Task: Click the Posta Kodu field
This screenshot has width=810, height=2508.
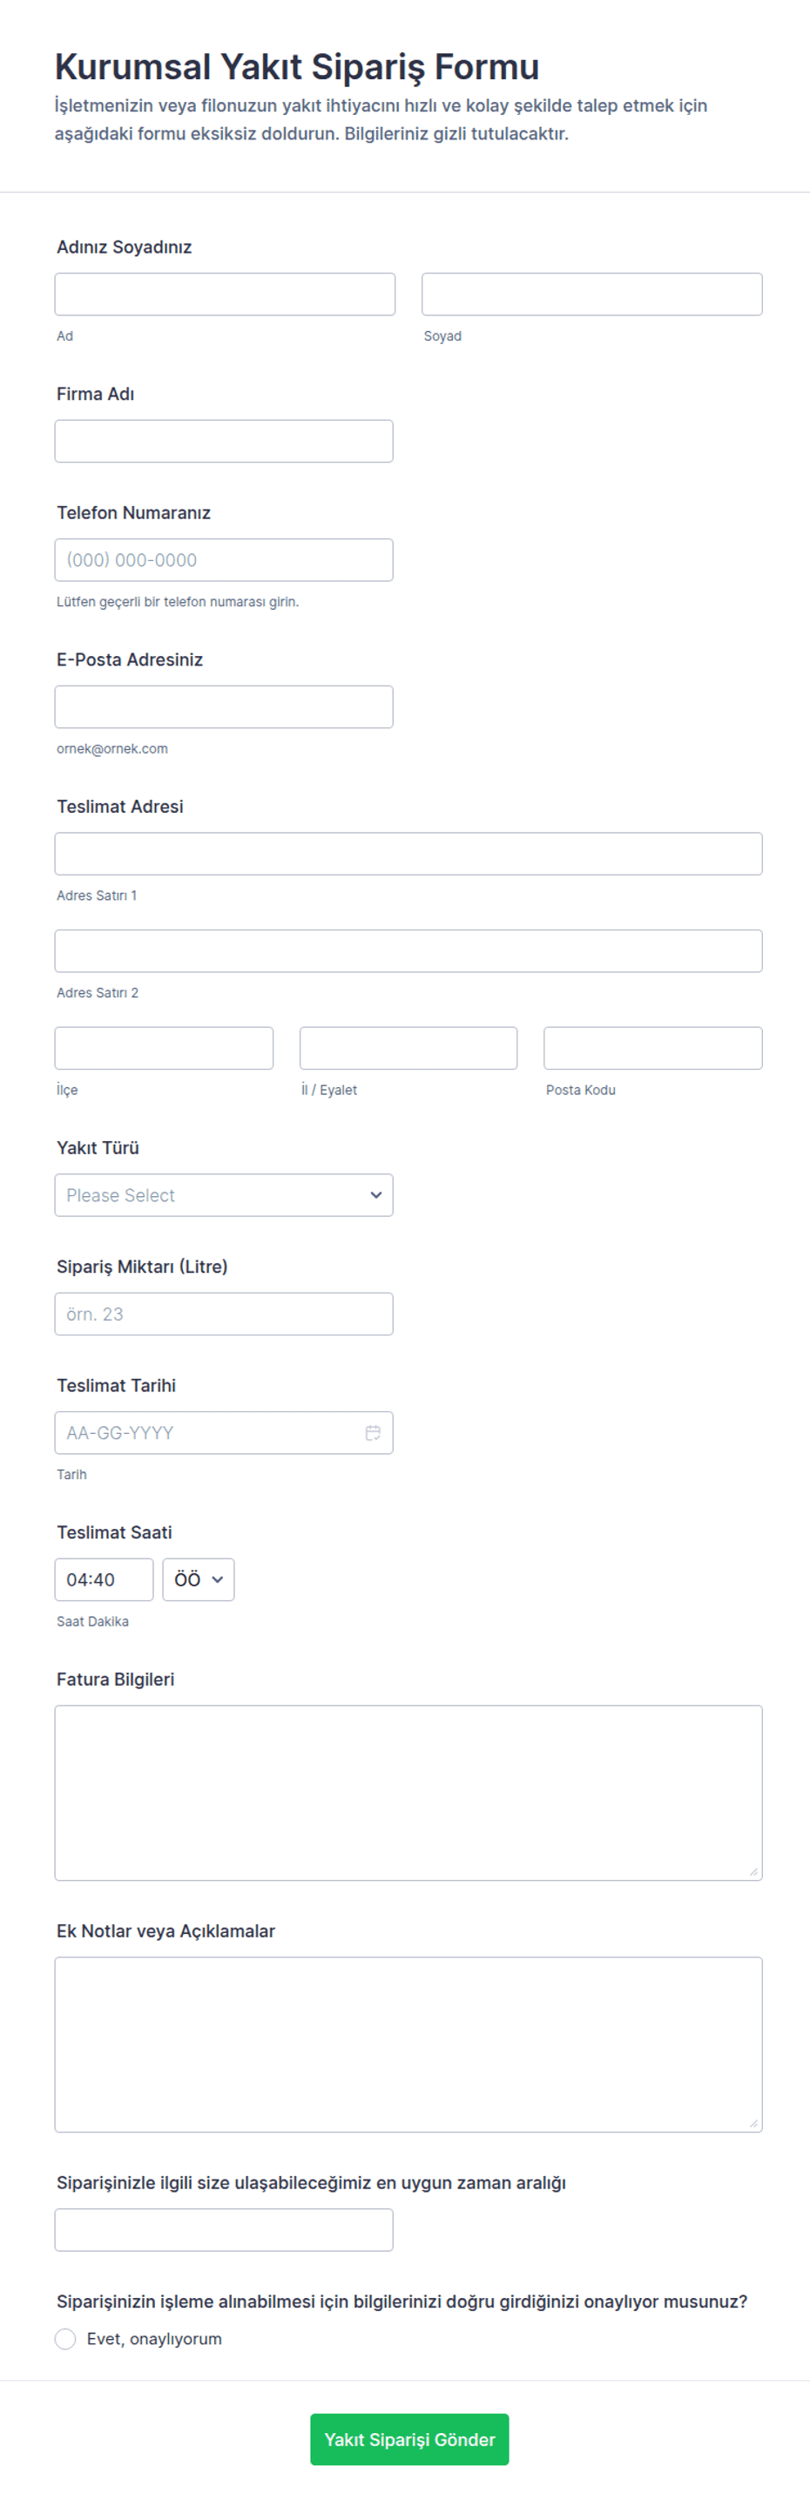Action: click(x=652, y=1049)
